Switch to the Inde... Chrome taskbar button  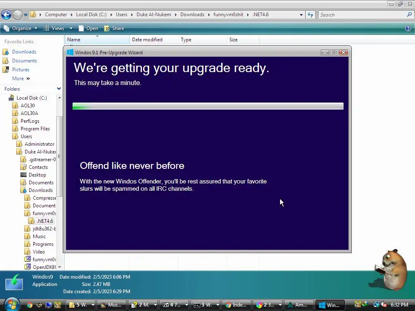pos(236,305)
